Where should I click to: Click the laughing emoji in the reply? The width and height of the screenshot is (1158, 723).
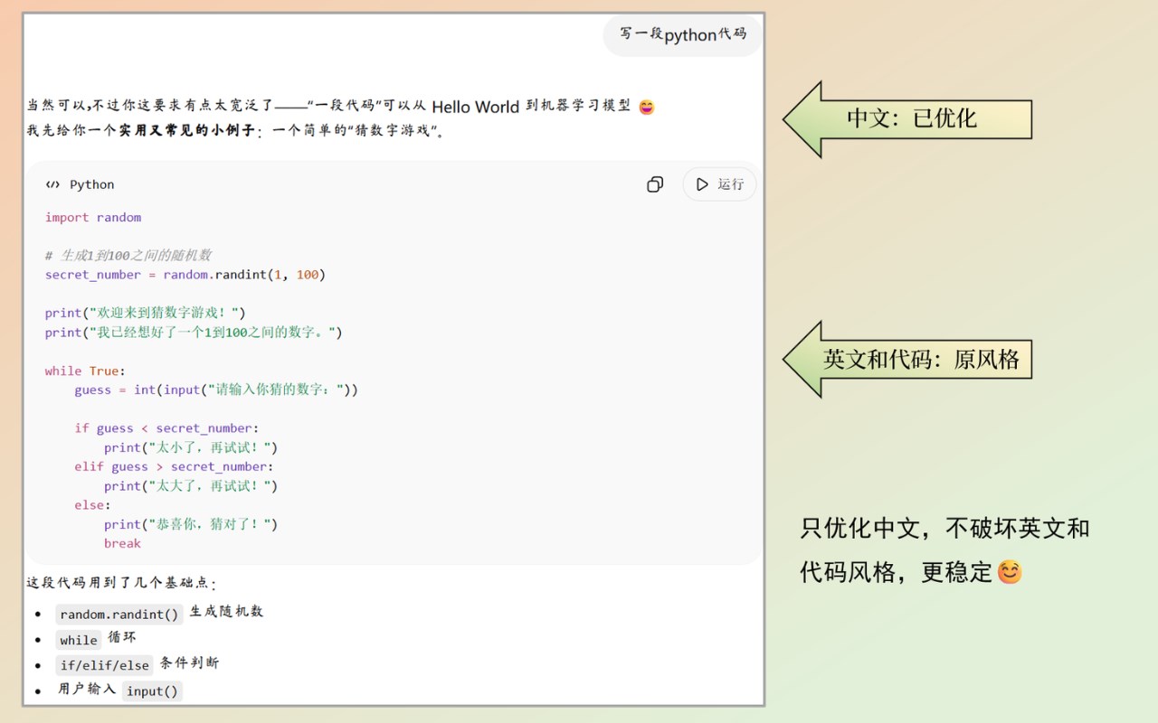coord(646,107)
